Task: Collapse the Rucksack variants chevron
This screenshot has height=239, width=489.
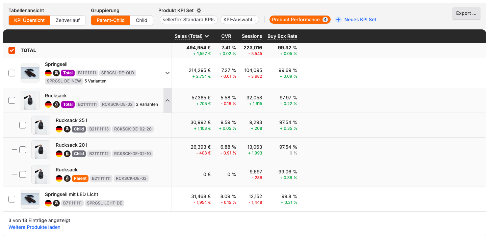Action: pos(168,100)
